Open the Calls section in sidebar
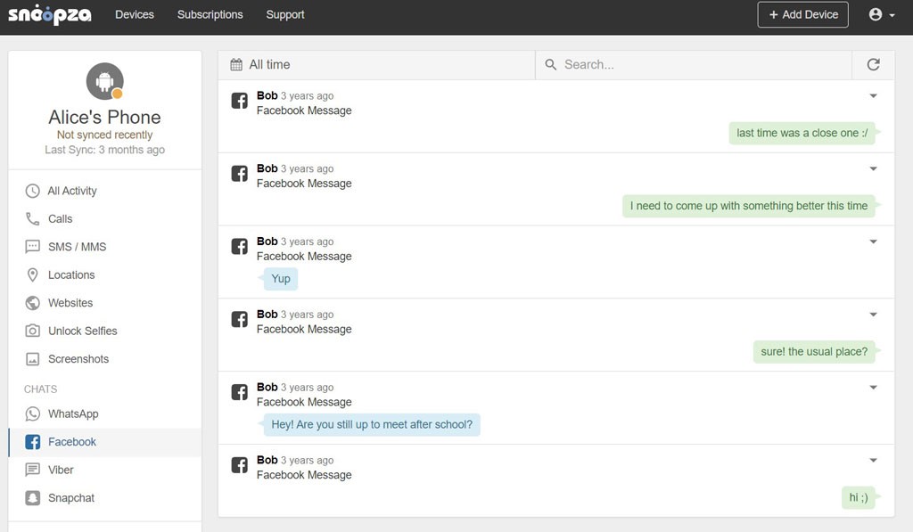This screenshot has width=913, height=532. 60,218
